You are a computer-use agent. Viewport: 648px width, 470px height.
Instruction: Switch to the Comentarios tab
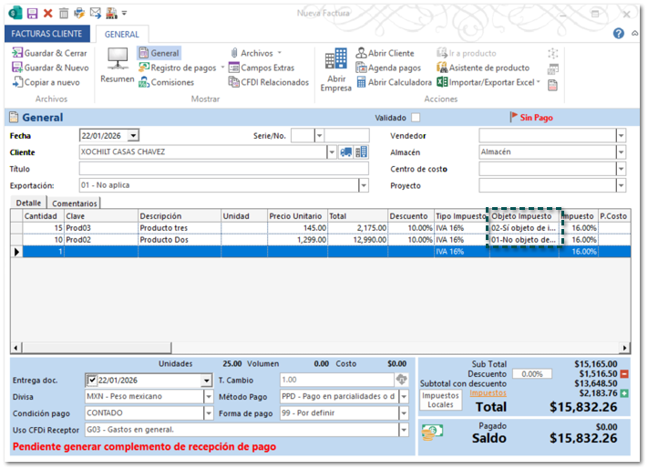coord(75,203)
